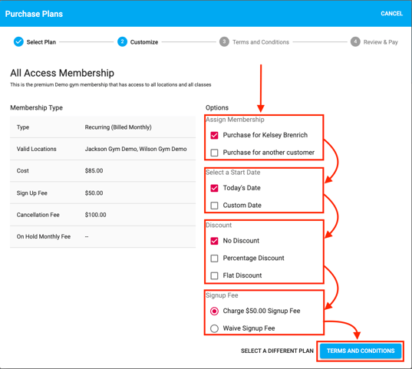Select Percentage Discount checkbox

214,259
